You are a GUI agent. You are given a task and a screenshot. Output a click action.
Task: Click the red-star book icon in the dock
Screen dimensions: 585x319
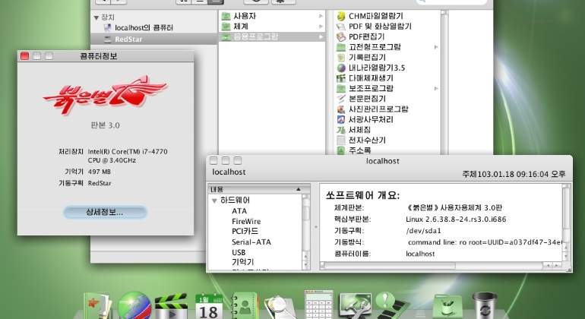(x=97, y=305)
